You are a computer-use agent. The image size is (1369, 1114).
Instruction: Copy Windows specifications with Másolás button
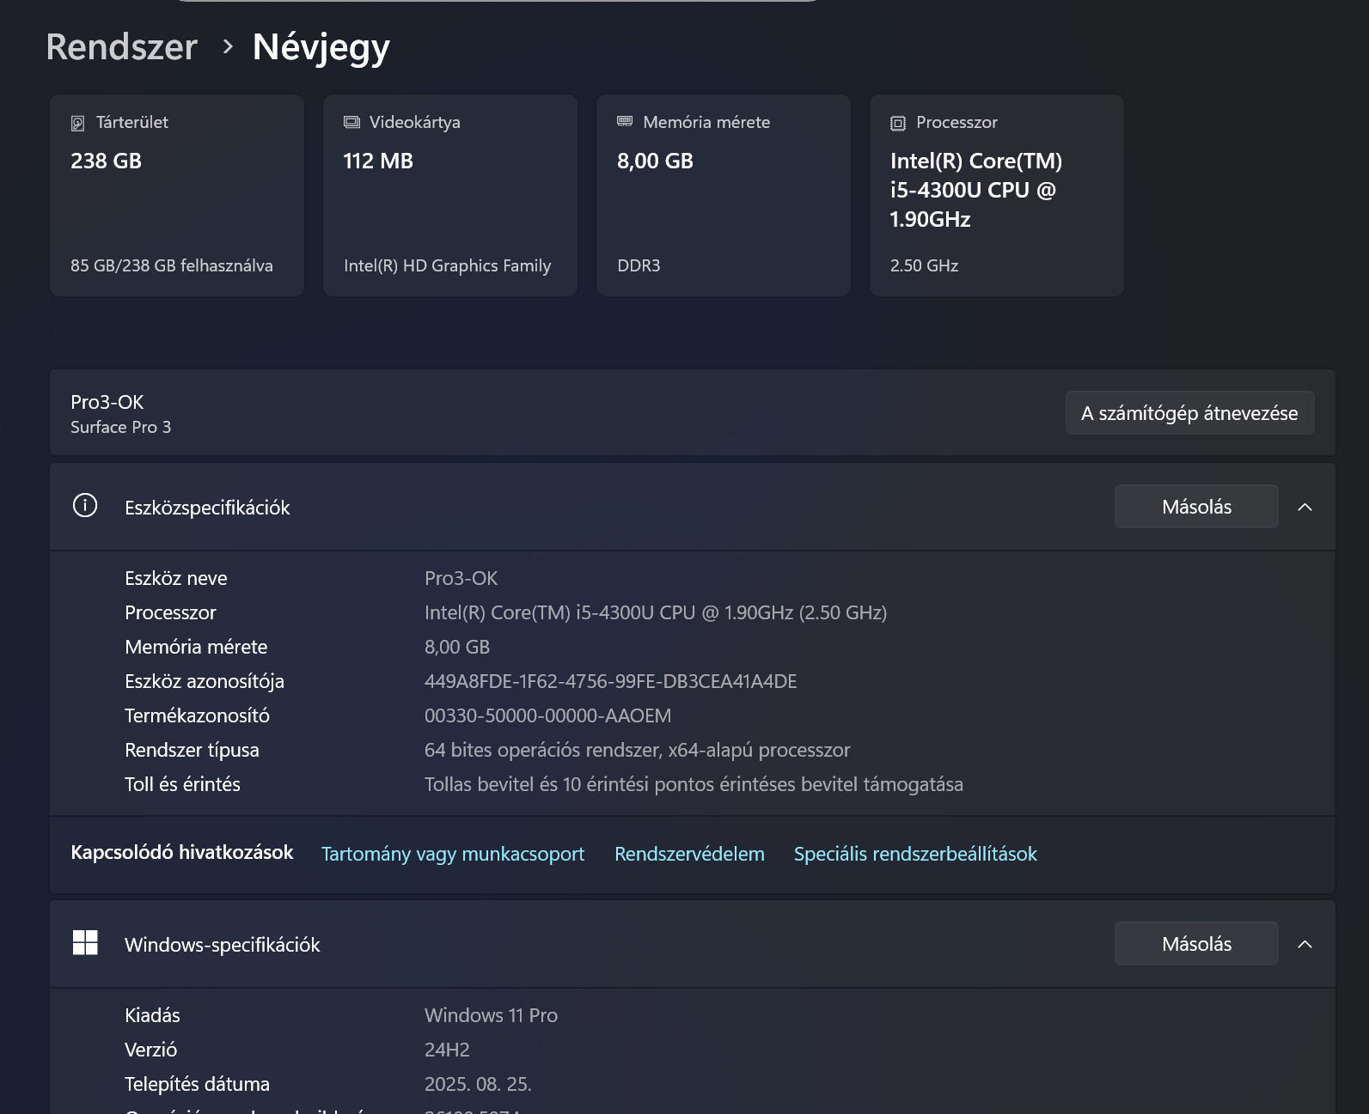(x=1196, y=944)
